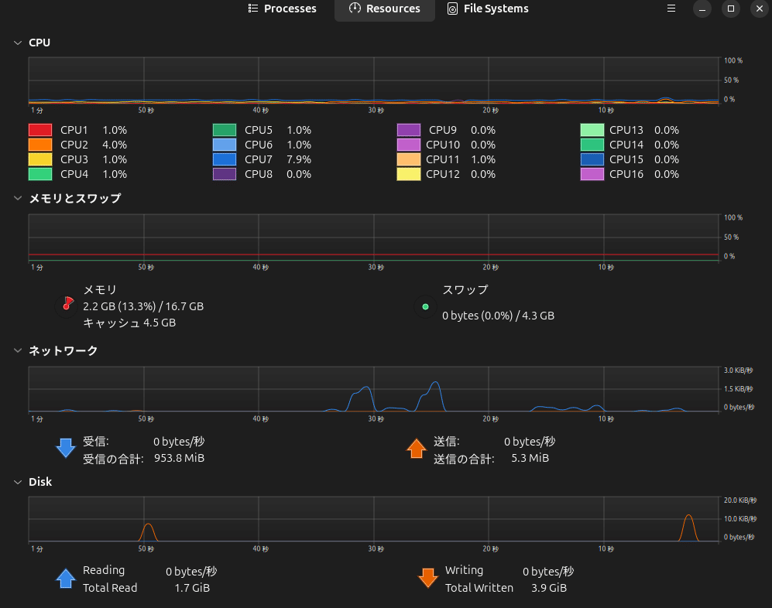Click the blue receiving arrow icon
Screen dimensions: 772x608
point(66,448)
